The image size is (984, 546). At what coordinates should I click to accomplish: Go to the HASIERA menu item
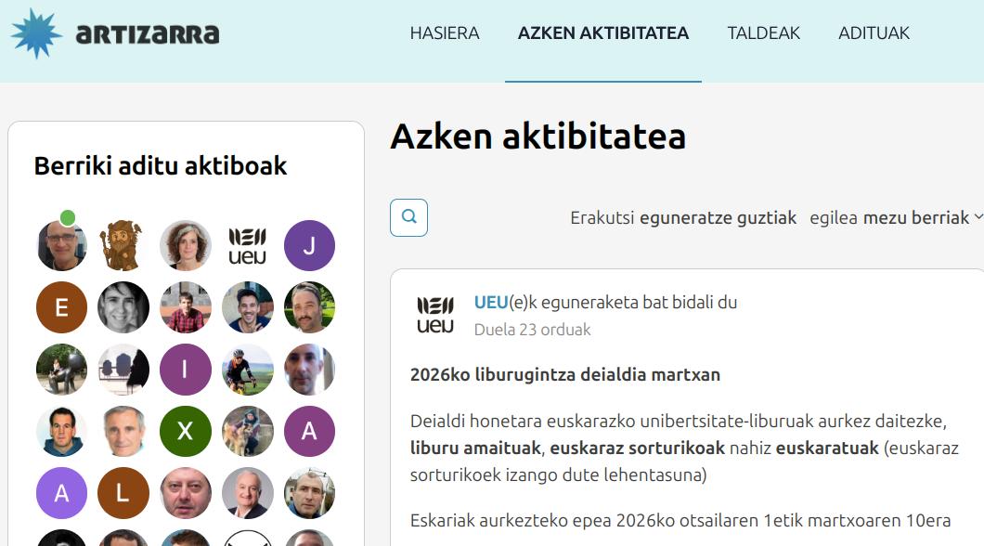coord(445,33)
